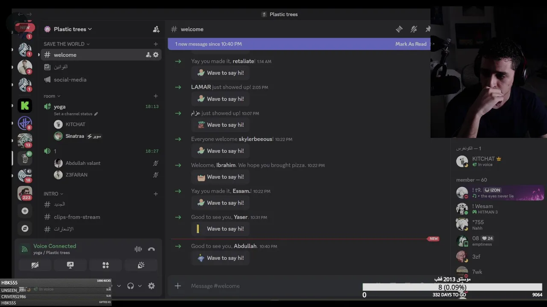
Task: Open the server with 13 notifications badge
Action: pyautogui.click(x=25, y=140)
